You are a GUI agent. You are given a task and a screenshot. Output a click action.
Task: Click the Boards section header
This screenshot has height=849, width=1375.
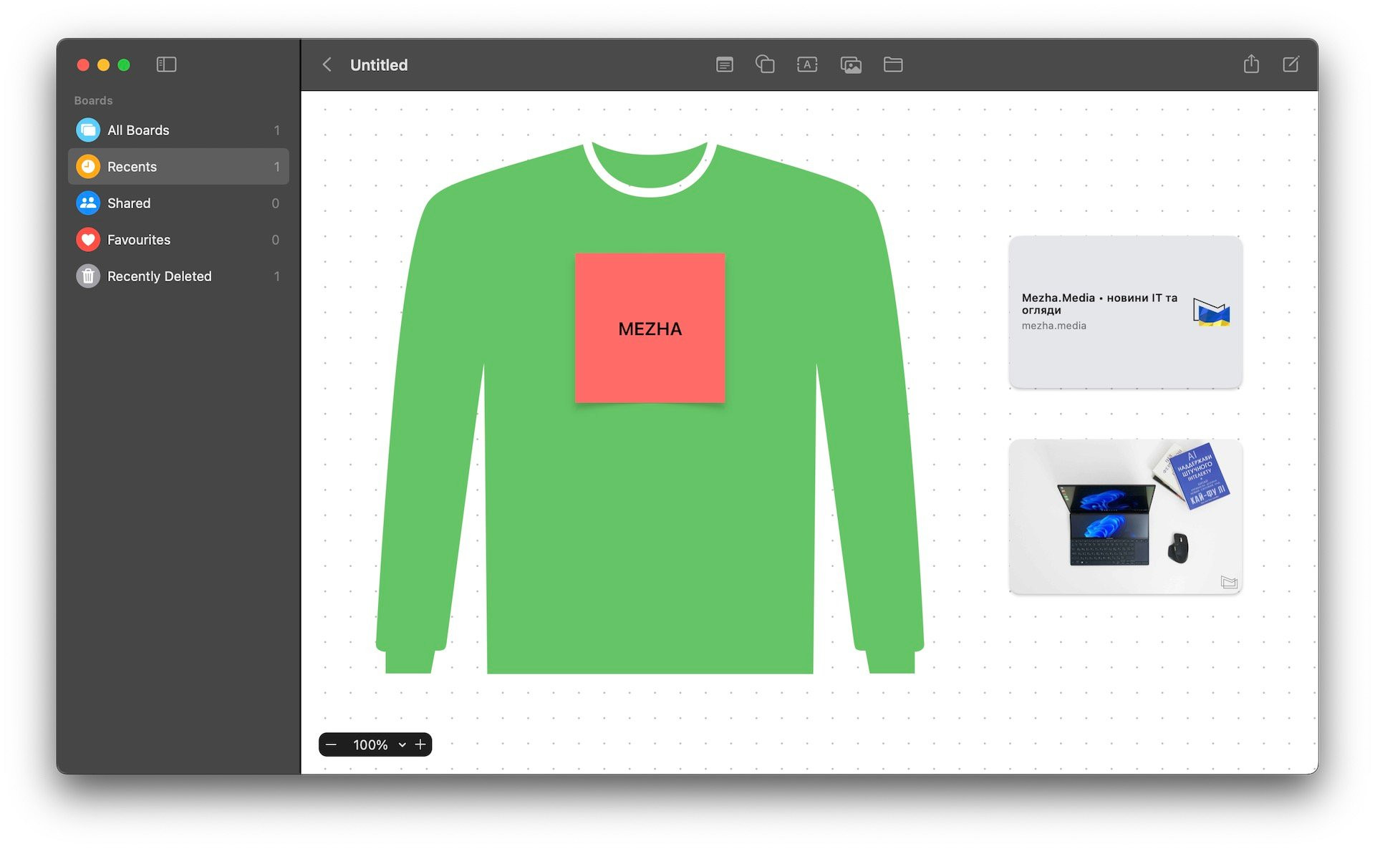(93, 100)
